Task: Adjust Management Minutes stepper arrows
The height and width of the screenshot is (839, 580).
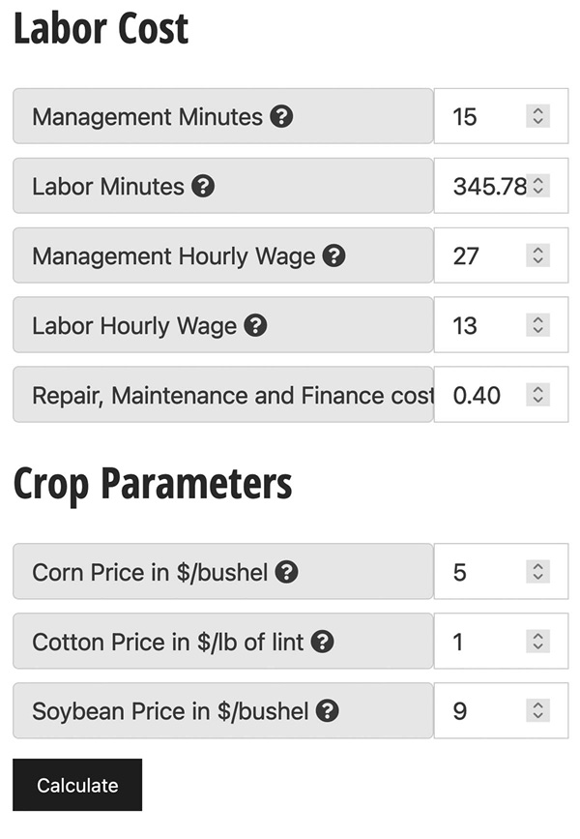Action: coord(537,116)
